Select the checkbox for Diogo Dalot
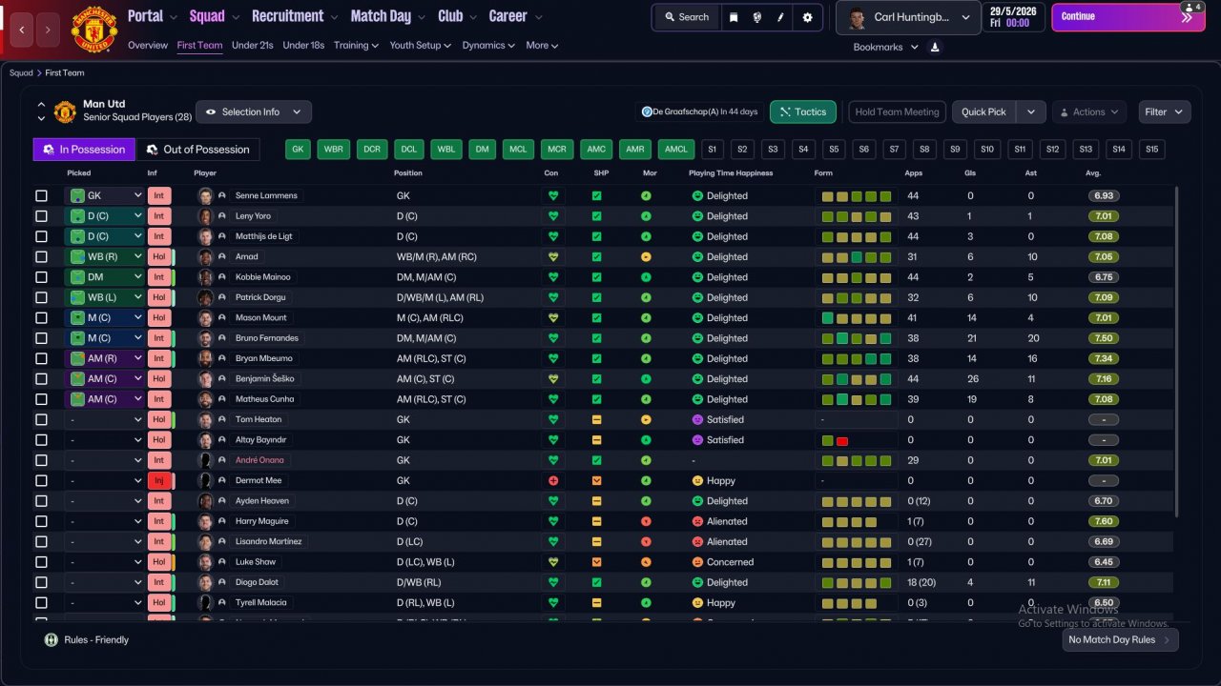 pos(41,583)
